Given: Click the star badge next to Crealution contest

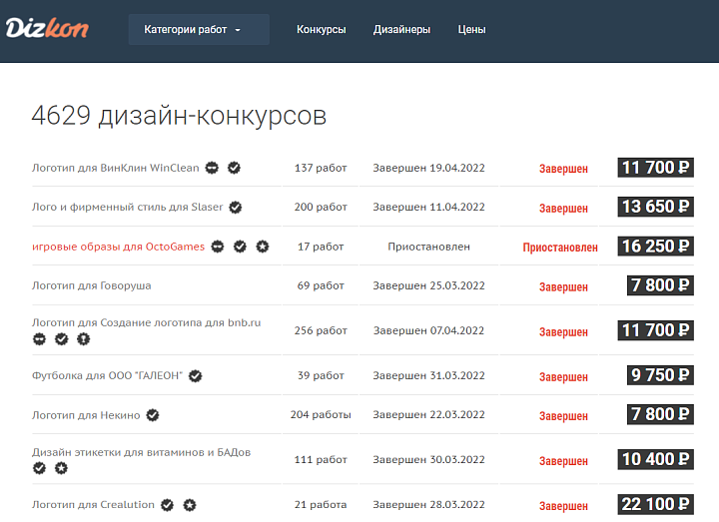Looking at the screenshot, I should coord(190,505).
